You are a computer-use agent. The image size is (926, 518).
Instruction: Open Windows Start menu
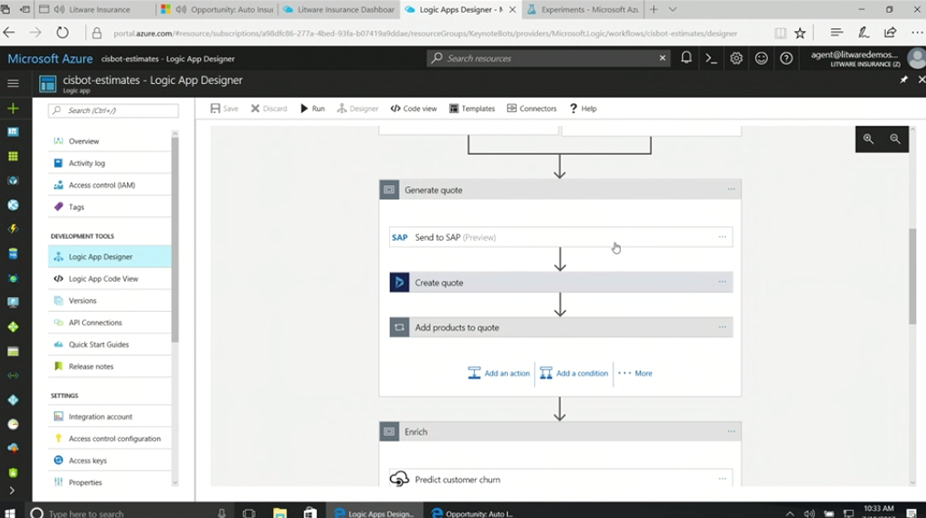tap(10, 513)
